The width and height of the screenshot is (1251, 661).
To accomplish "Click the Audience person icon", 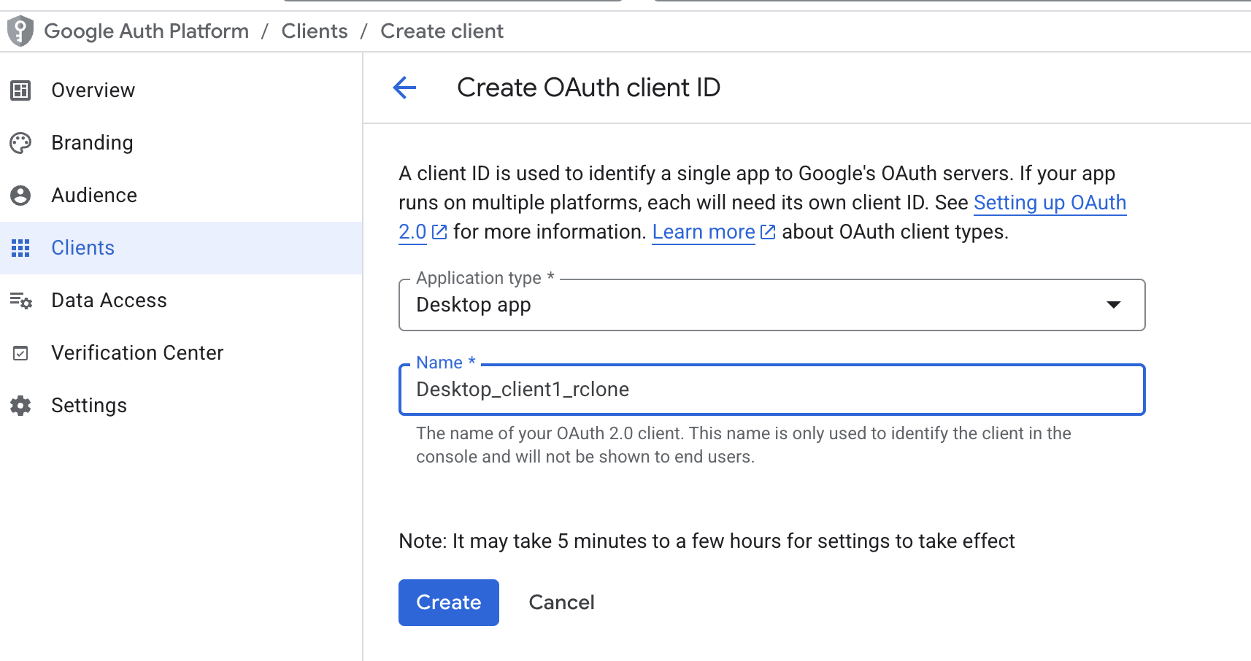I will [x=20, y=196].
